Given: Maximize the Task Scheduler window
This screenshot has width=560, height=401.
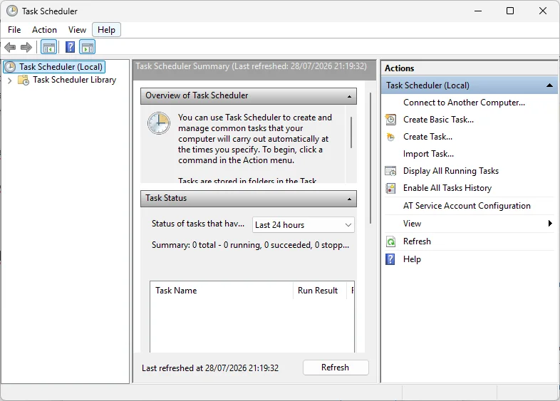Looking at the screenshot, I should tap(510, 11).
